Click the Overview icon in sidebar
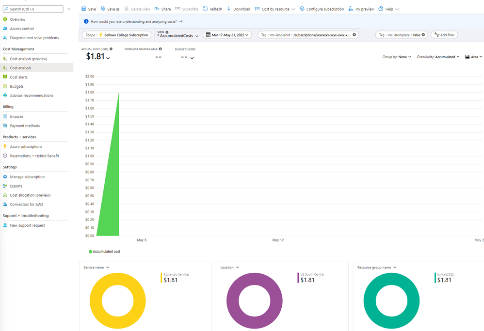Image resolution: width=484 pixels, height=331 pixels. [x=5, y=19]
